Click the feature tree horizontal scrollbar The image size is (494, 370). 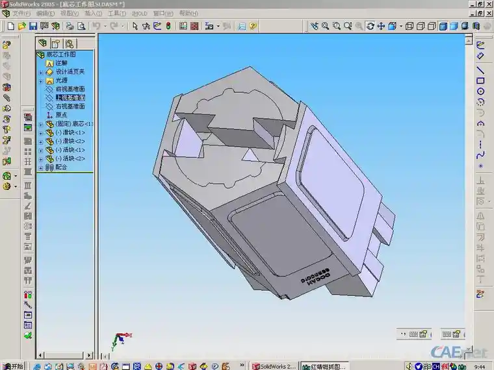pos(65,355)
